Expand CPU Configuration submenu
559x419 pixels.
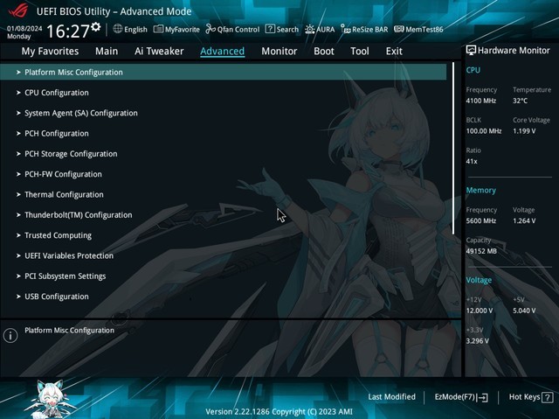click(x=56, y=93)
